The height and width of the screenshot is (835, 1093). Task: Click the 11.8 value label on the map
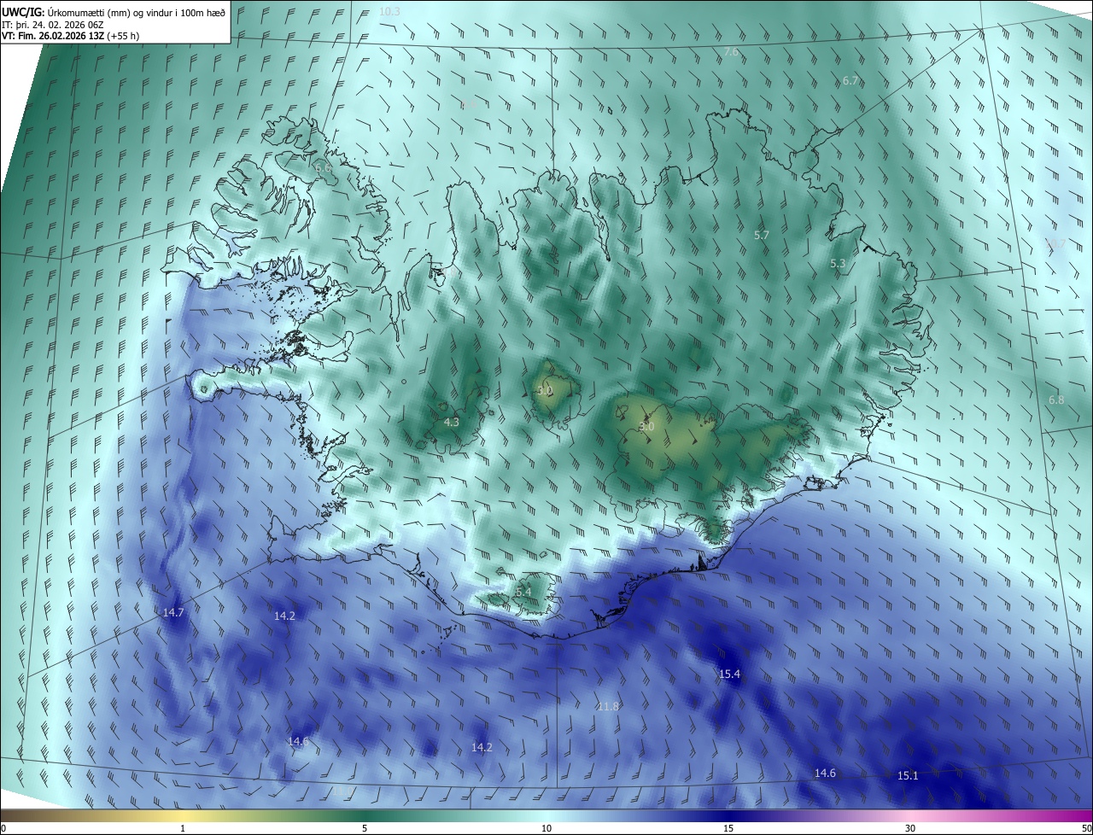click(608, 707)
